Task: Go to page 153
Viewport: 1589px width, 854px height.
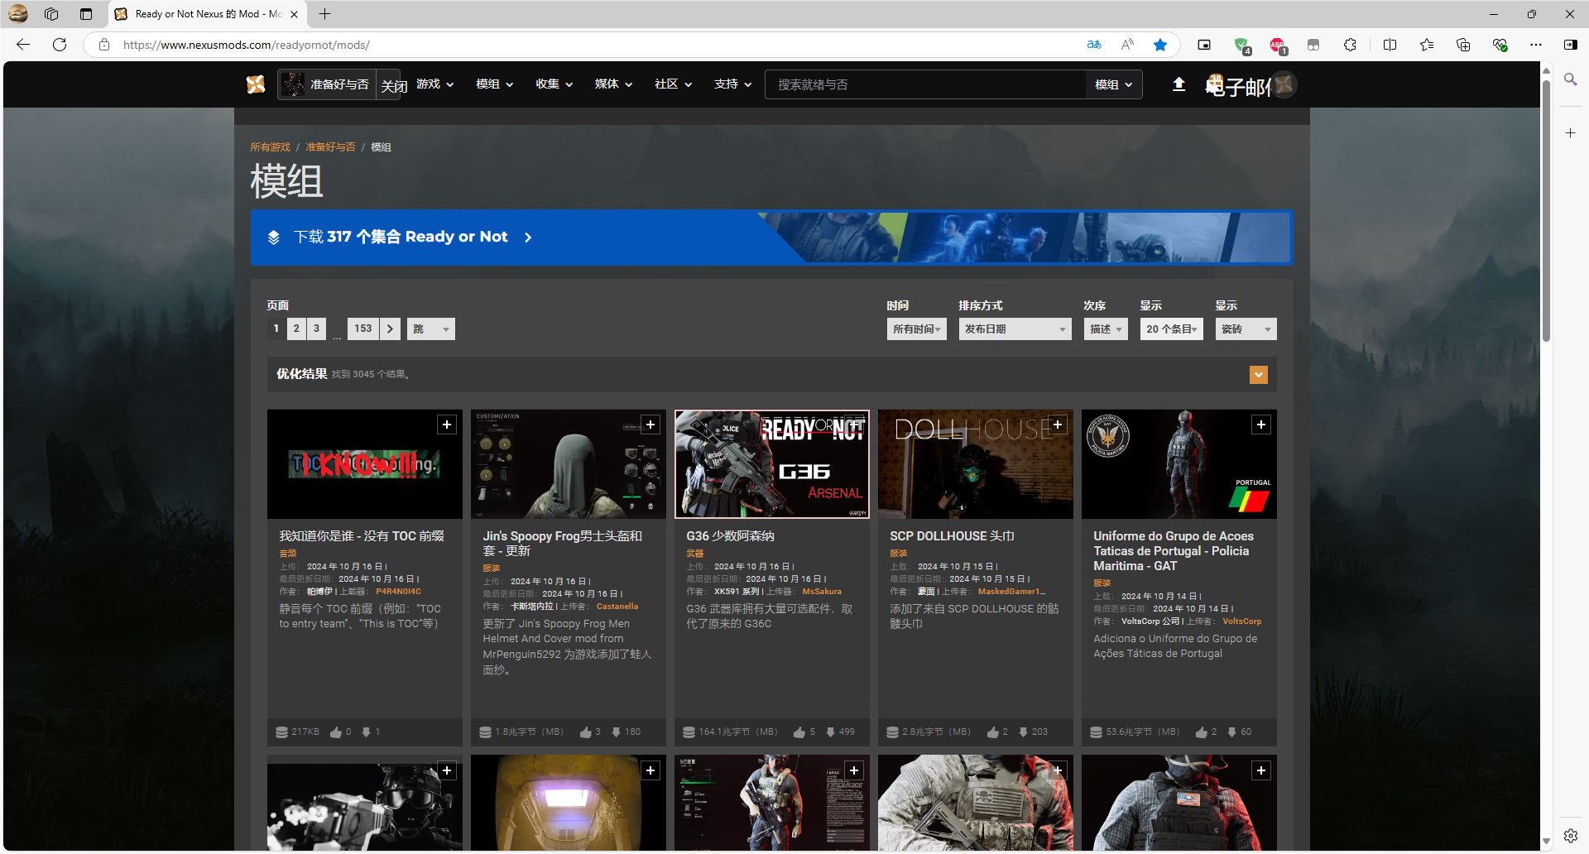Action: point(363,329)
